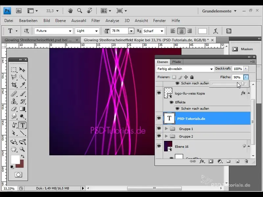Center align text

[x=181, y=31]
